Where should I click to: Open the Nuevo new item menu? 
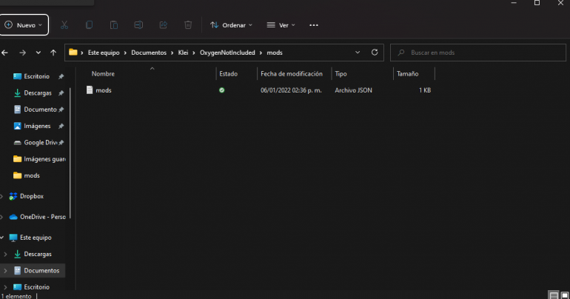[24, 25]
